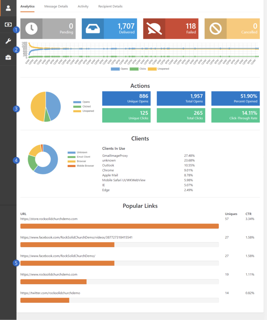Toggle the Unopened series in line chart legend
Screen dimensions: 267x320
pyautogui.click(x=159, y=69)
